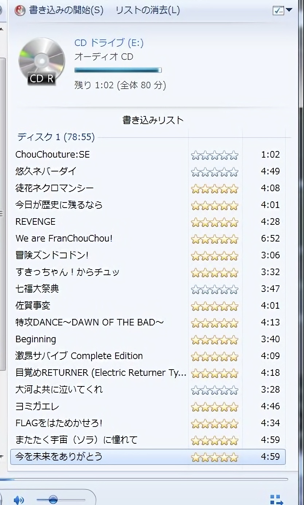Open the CD ドライブ (E:) link
This screenshot has width=304, height=505.
coord(109,43)
